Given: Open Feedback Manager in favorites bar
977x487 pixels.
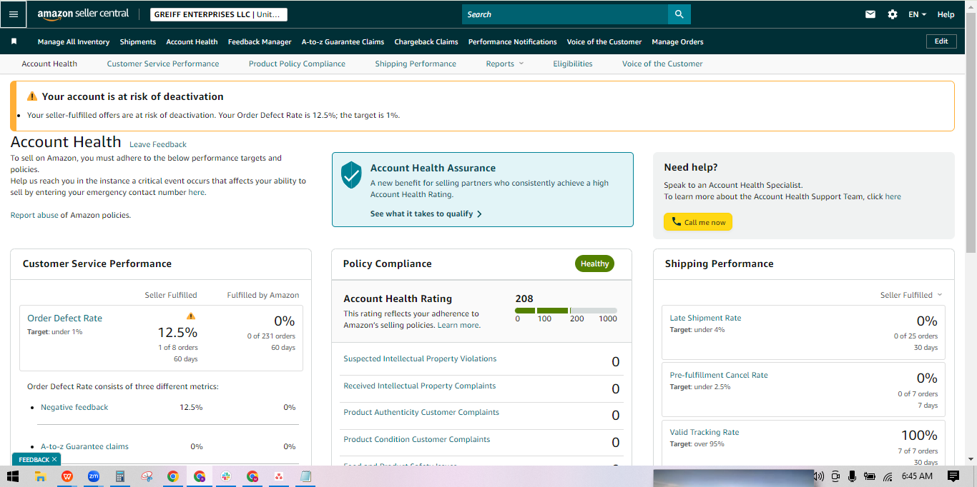Looking at the screenshot, I should coord(260,41).
